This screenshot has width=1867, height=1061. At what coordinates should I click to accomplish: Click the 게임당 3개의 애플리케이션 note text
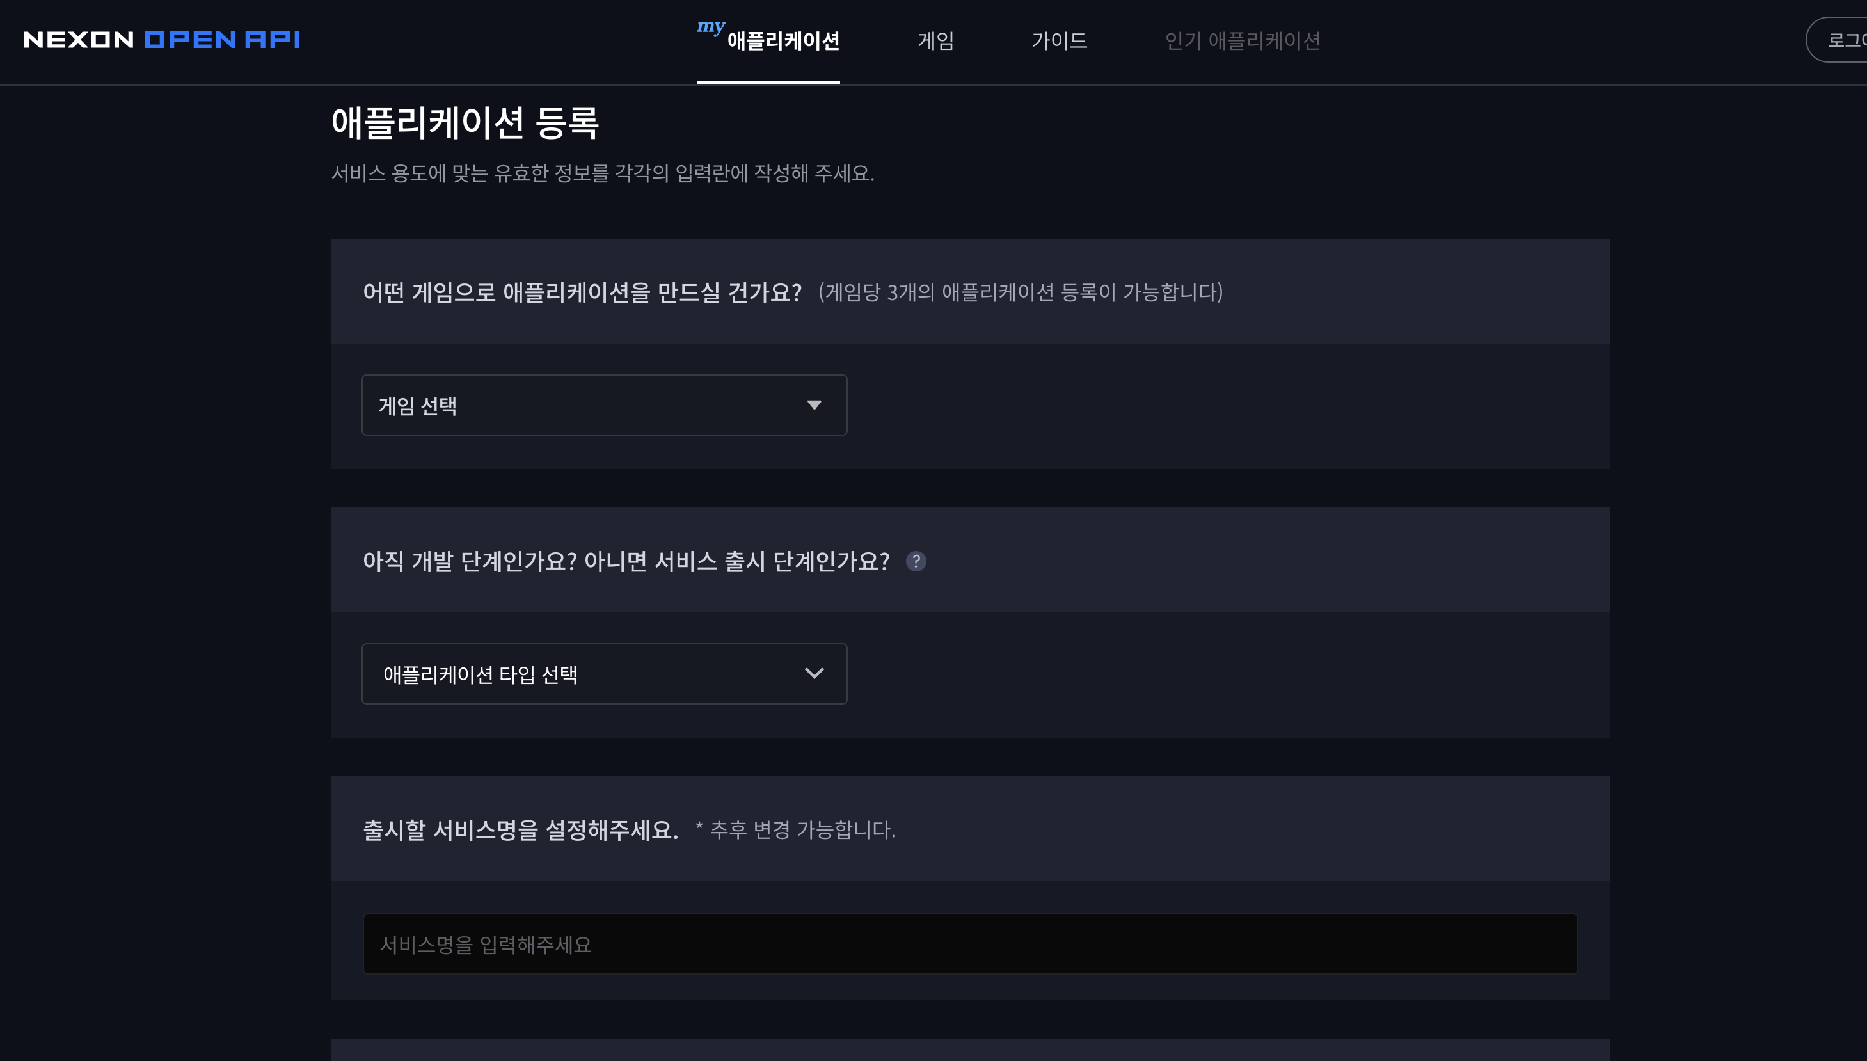[1020, 292]
